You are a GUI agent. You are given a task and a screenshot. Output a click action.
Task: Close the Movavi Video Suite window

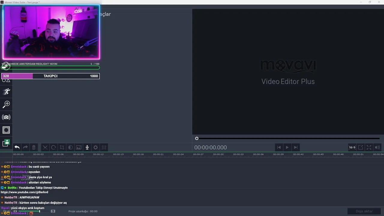click(378, 2)
